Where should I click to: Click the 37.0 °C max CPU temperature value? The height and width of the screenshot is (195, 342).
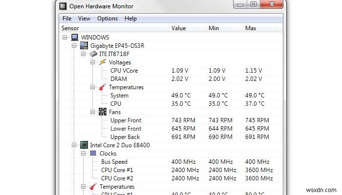[255, 103]
